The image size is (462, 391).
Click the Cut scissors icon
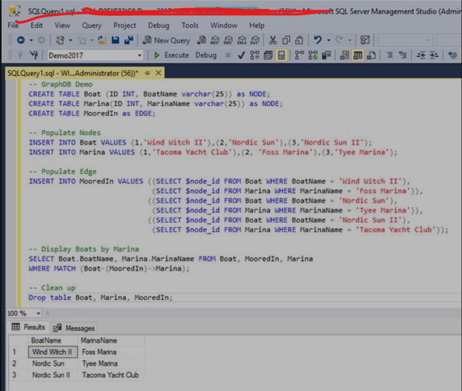coord(273,40)
